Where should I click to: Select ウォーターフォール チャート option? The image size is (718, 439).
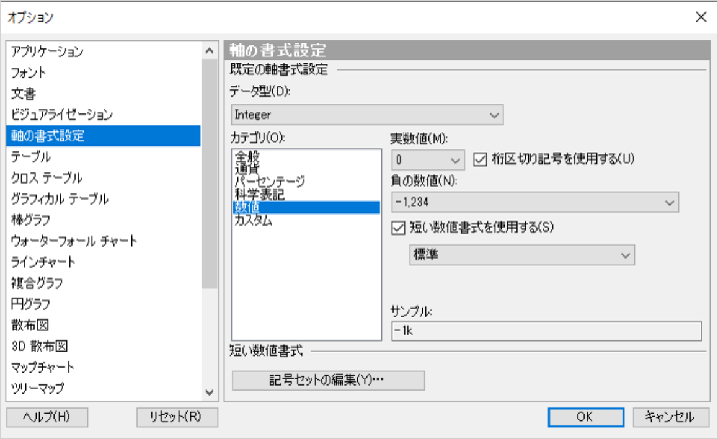pyautogui.click(x=104, y=241)
